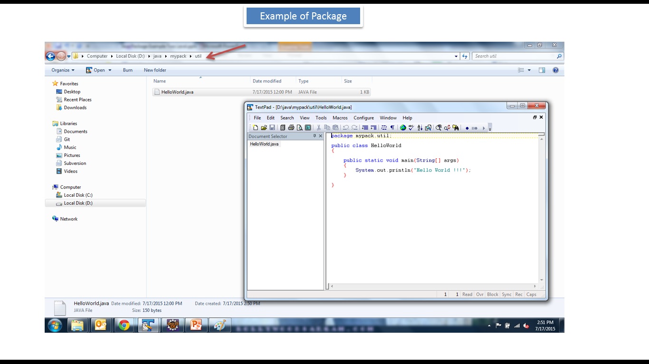Image resolution: width=649 pixels, height=364 pixels.
Task: Print the document from TextPad toolbar
Action: pos(291,127)
